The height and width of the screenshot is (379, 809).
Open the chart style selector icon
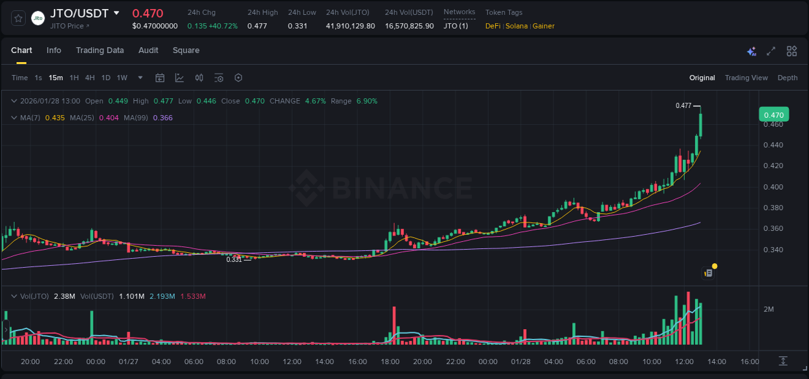click(x=179, y=78)
